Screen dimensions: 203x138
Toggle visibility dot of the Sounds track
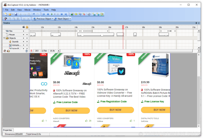[24, 42]
